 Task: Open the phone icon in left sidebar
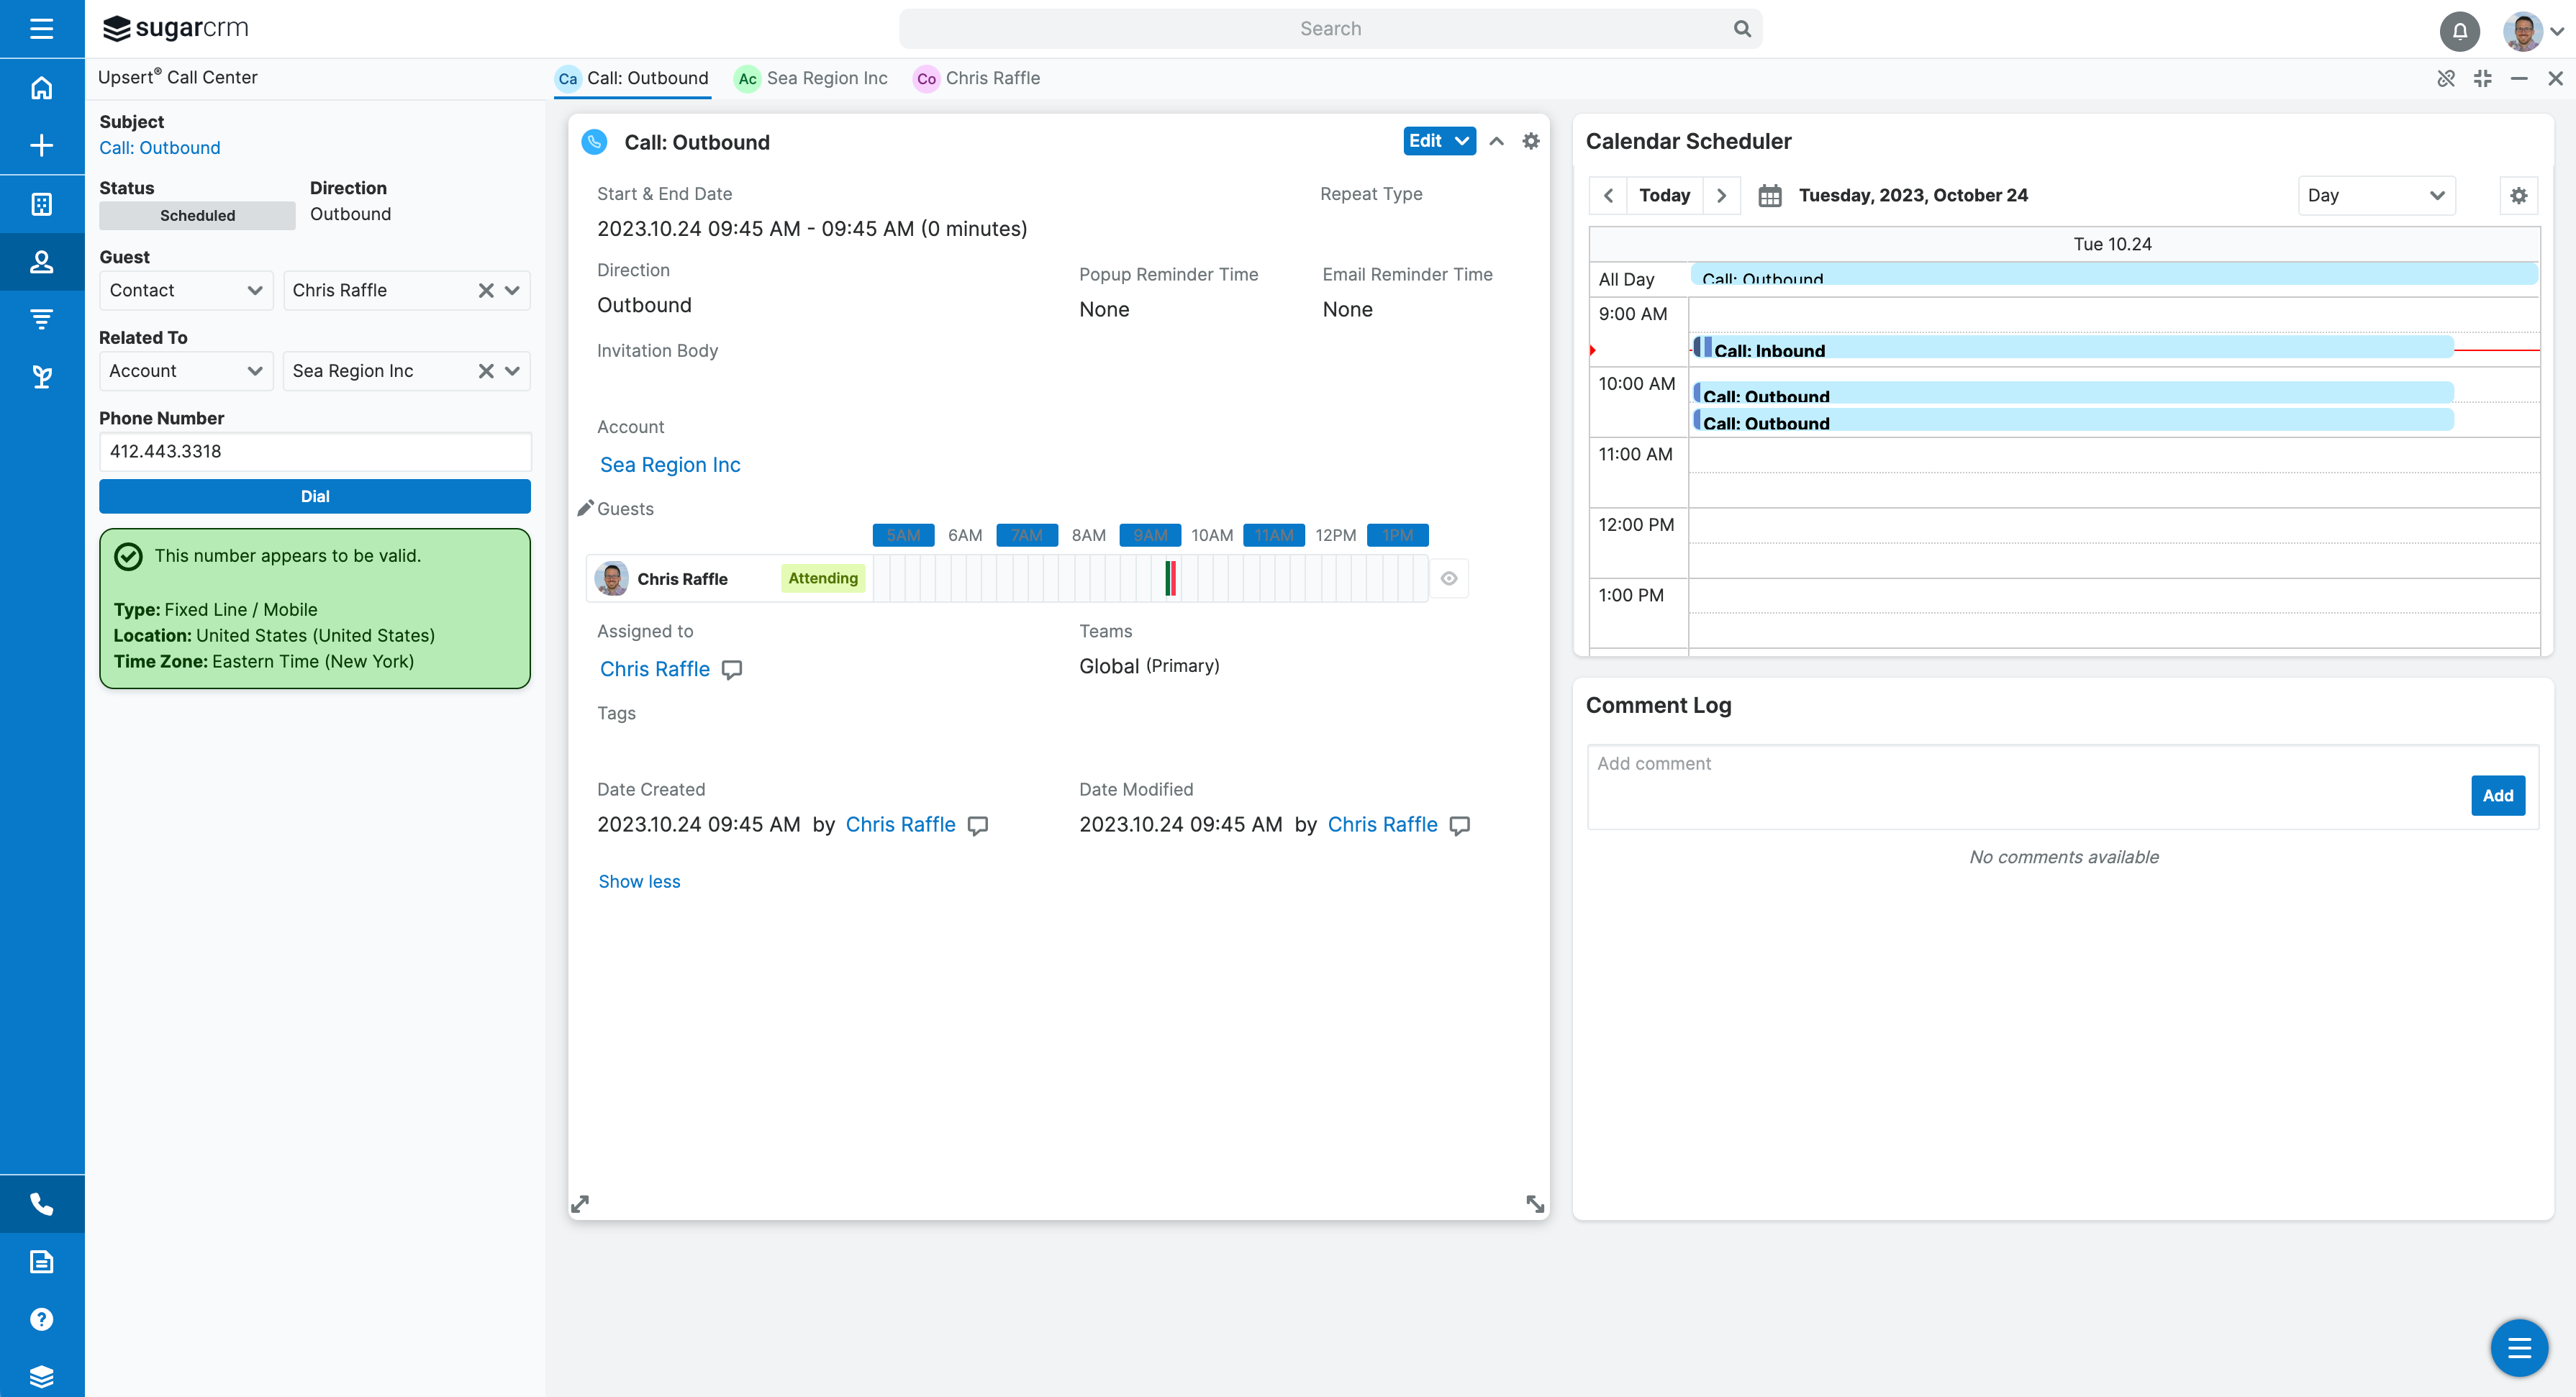[41, 1204]
